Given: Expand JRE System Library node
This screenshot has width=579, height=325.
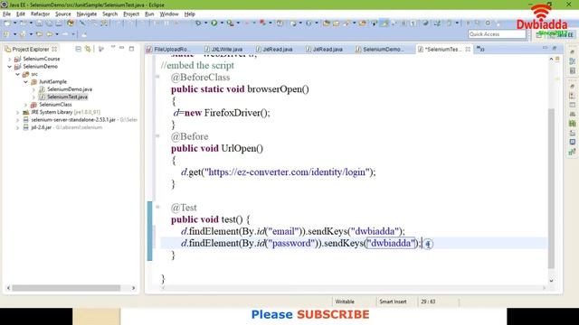Looking at the screenshot, I should pos(18,112).
